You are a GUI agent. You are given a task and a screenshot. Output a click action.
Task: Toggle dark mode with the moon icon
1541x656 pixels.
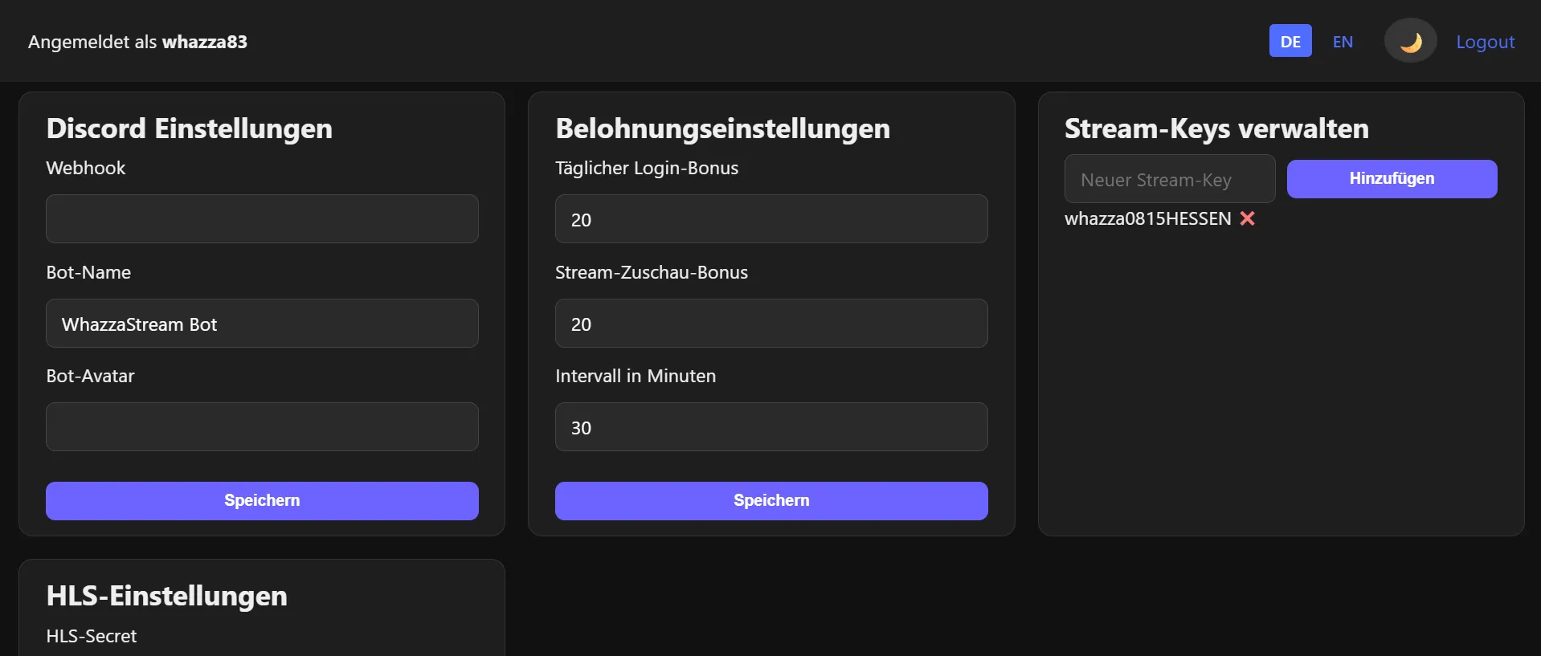pyautogui.click(x=1410, y=42)
